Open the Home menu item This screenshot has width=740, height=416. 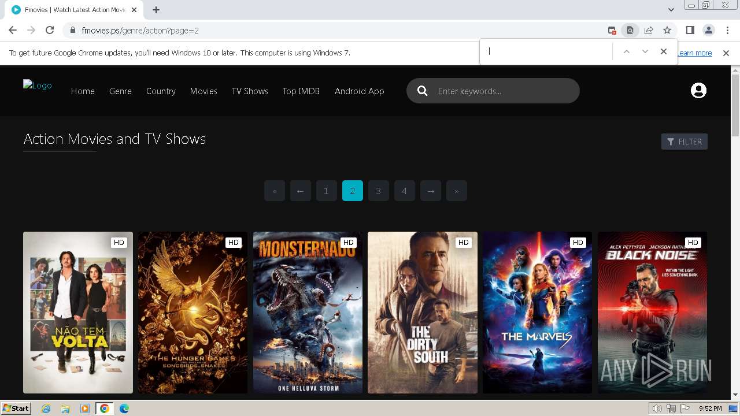click(83, 91)
